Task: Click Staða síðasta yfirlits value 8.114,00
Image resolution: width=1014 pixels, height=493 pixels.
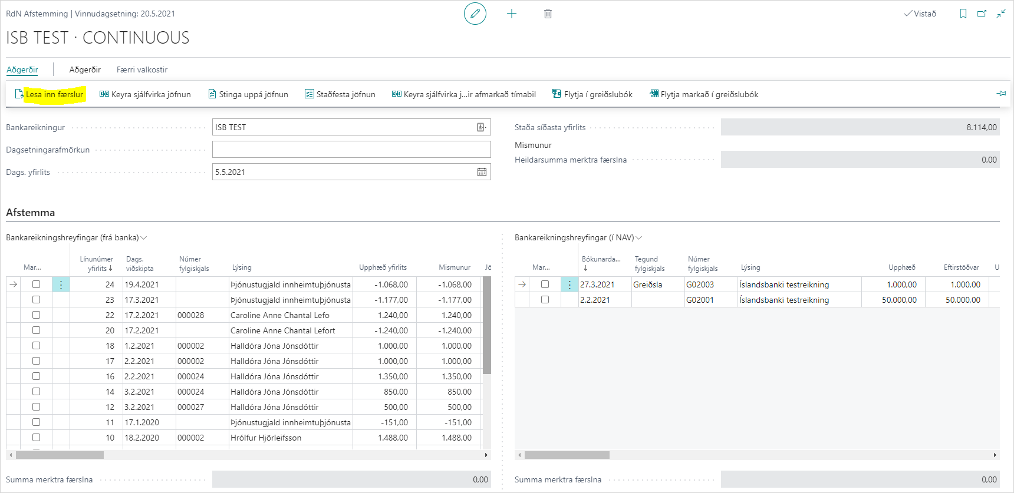Action: pyautogui.click(x=860, y=127)
